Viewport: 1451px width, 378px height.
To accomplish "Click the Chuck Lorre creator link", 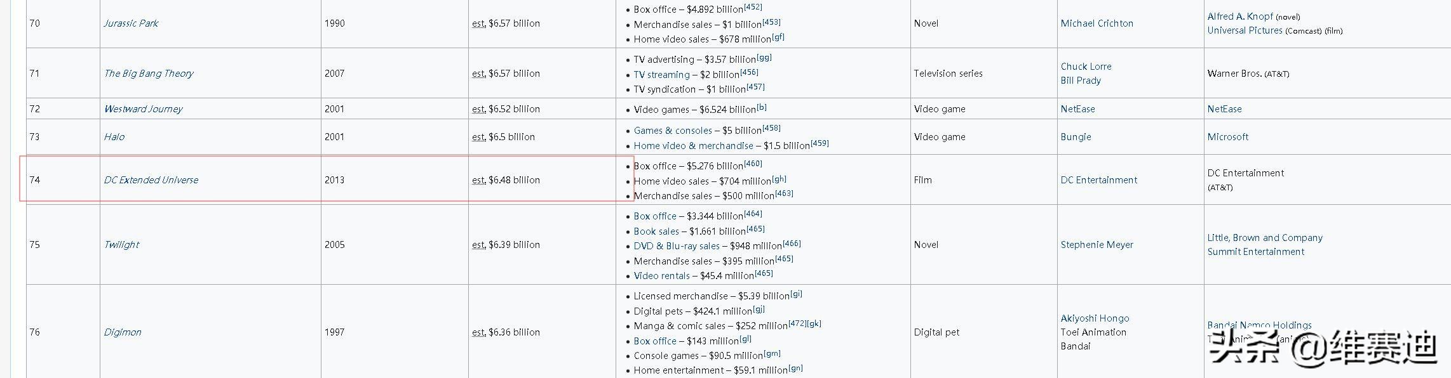I will (x=1086, y=67).
